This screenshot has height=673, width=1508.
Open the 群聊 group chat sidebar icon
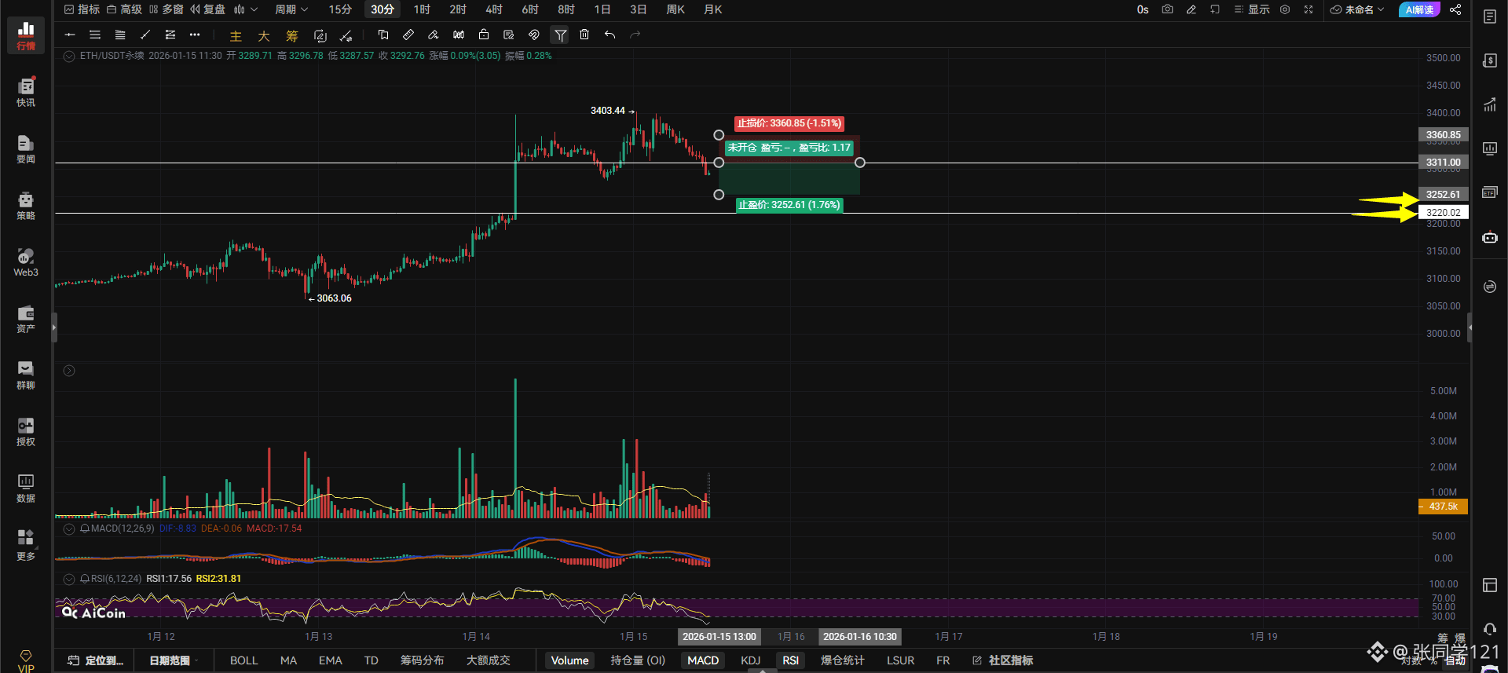coord(26,375)
